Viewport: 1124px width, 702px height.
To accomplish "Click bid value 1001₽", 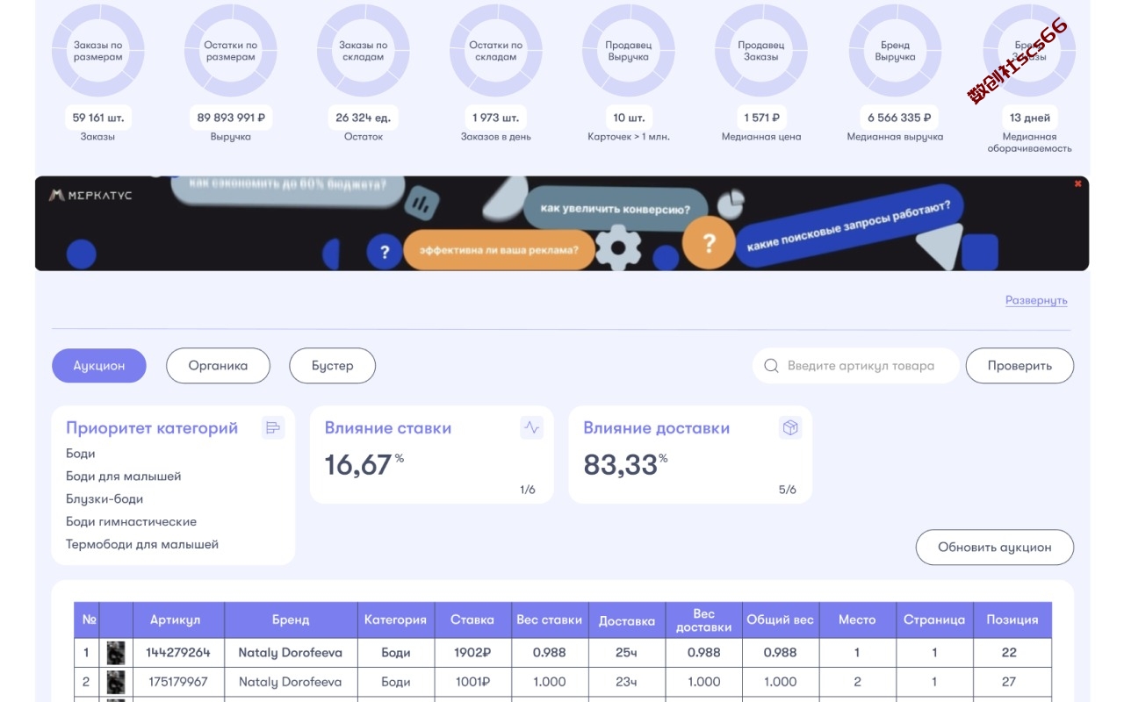I will [x=472, y=682].
